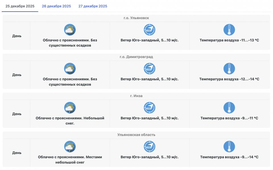Click the thermometer icon for Димитровград
The image size is (273, 170).
pyautogui.click(x=229, y=69)
